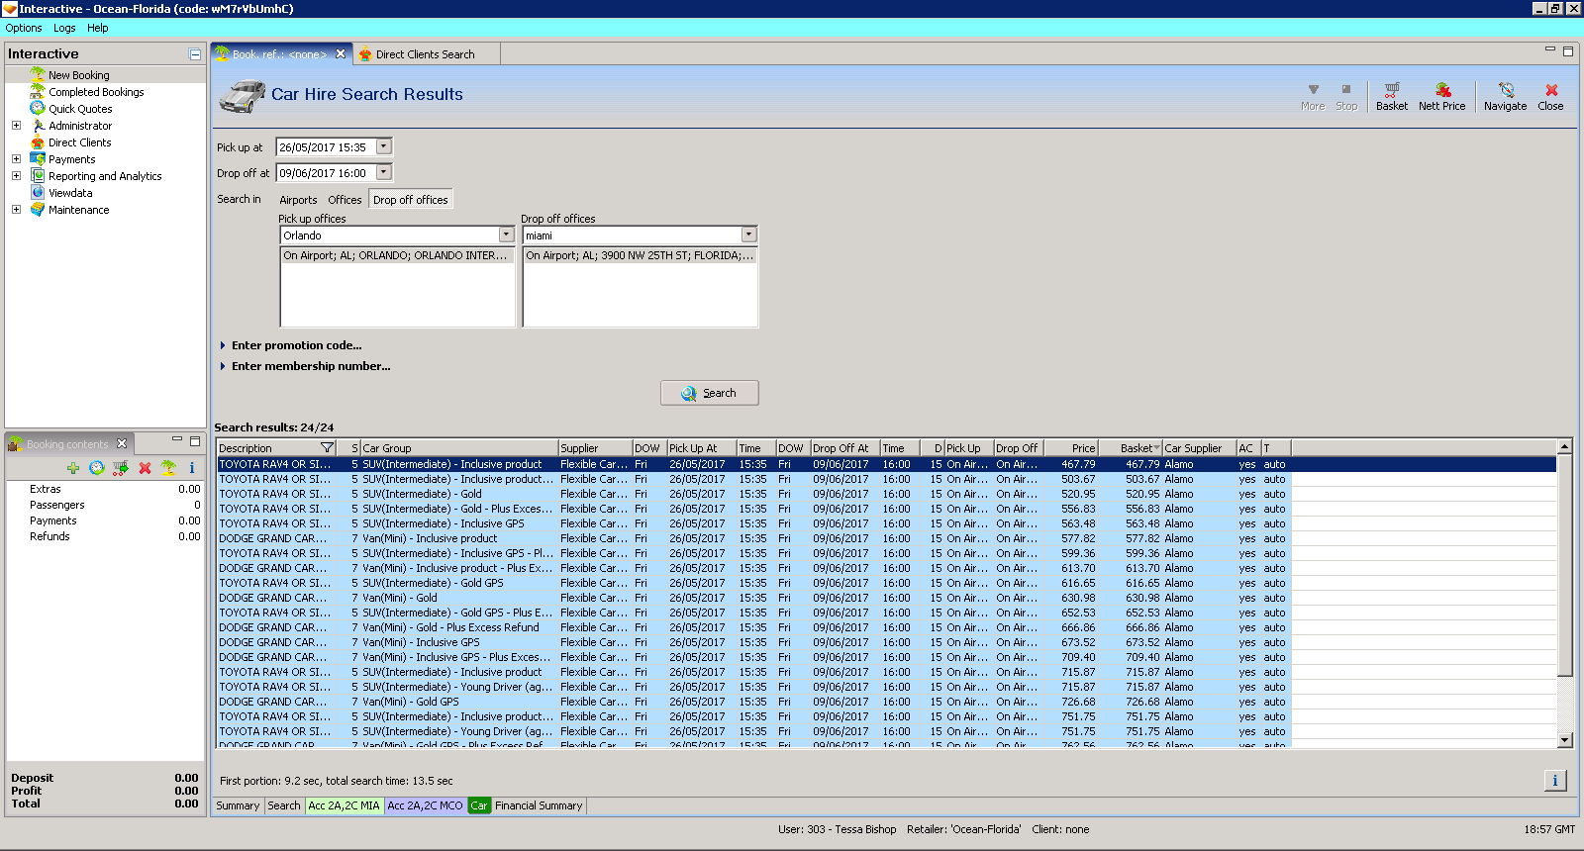Open the Logs menu

coord(64,28)
